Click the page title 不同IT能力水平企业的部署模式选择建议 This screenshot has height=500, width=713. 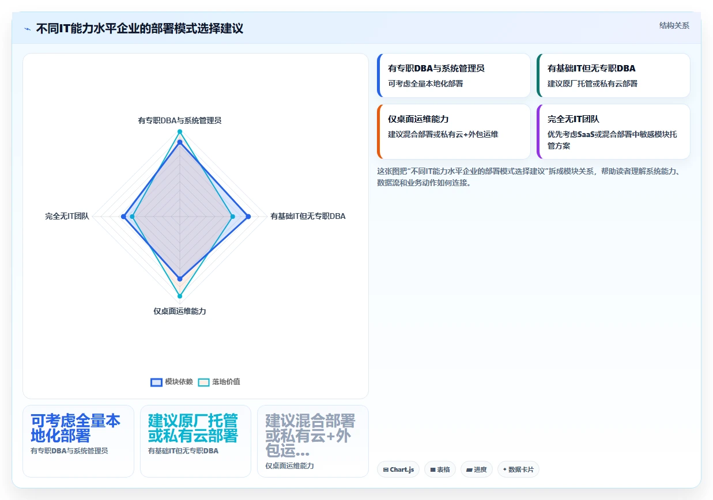[x=139, y=28]
